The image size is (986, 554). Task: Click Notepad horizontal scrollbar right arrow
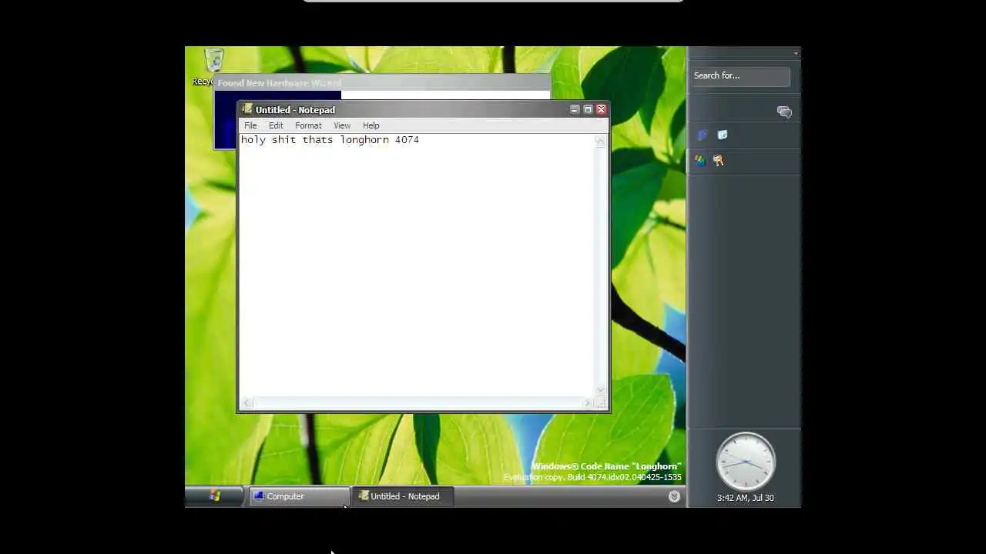click(x=588, y=402)
